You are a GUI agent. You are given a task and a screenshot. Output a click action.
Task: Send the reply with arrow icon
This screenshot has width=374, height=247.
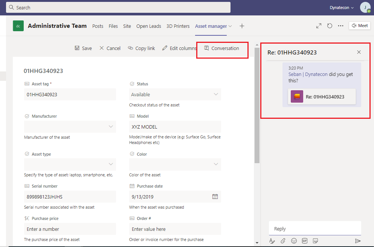click(x=357, y=241)
